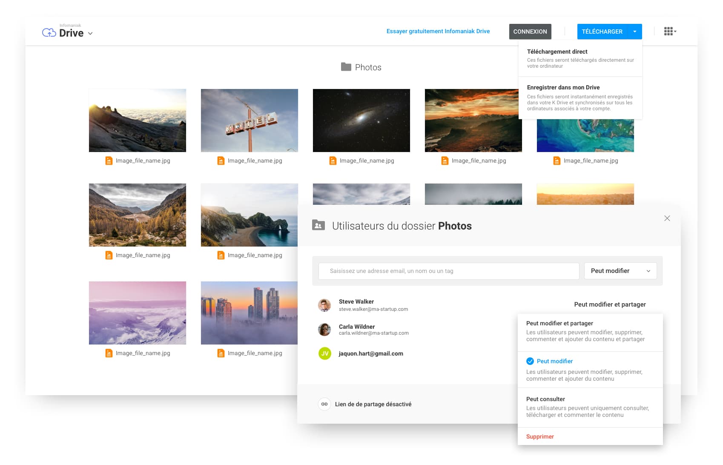Open the Télécharger dropdown arrow

(x=635, y=32)
